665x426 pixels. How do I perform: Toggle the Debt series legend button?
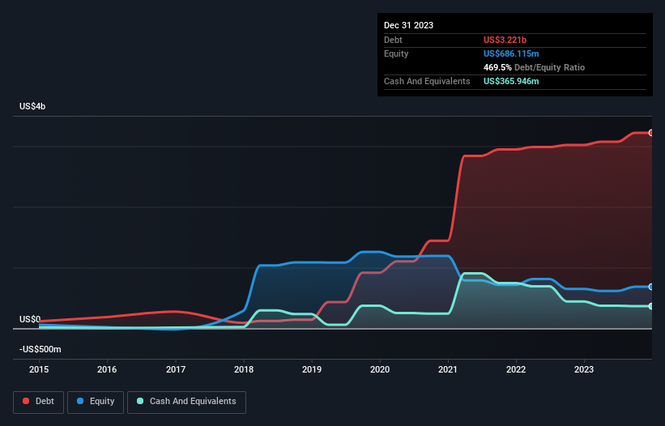point(39,402)
